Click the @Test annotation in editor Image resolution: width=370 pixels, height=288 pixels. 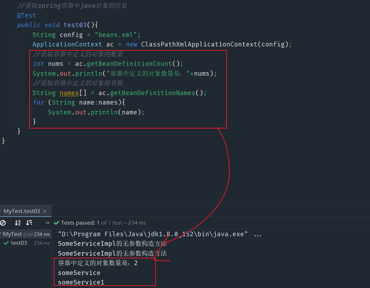[26, 15]
